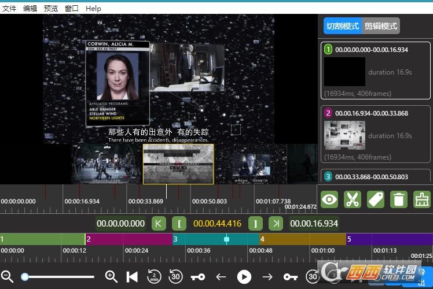Set start point with [ button
This screenshot has height=289, width=433.
coord(179,223)
